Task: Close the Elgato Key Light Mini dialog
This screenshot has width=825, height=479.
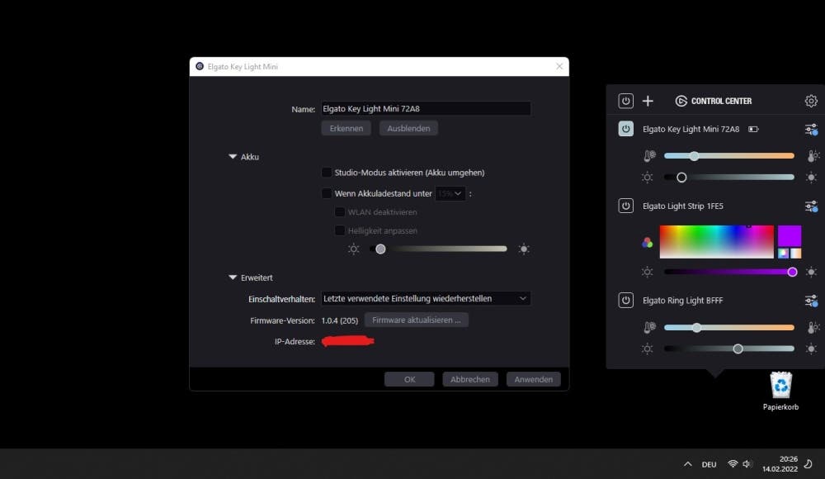Action: tap(559, 66)
